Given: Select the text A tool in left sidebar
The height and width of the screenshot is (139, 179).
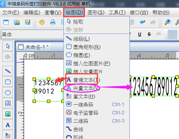Looking at the screenshot, I should [x=8, y=125].
